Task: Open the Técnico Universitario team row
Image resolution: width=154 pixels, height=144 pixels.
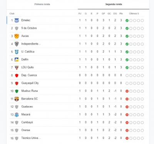Action: point(77,138)
